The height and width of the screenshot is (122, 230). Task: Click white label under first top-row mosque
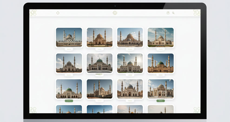click(69, 49)
